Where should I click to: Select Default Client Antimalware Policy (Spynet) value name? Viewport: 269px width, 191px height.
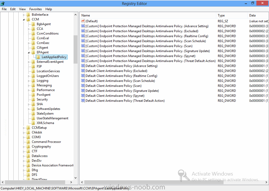pyautogui.click(x=115, y=96)
